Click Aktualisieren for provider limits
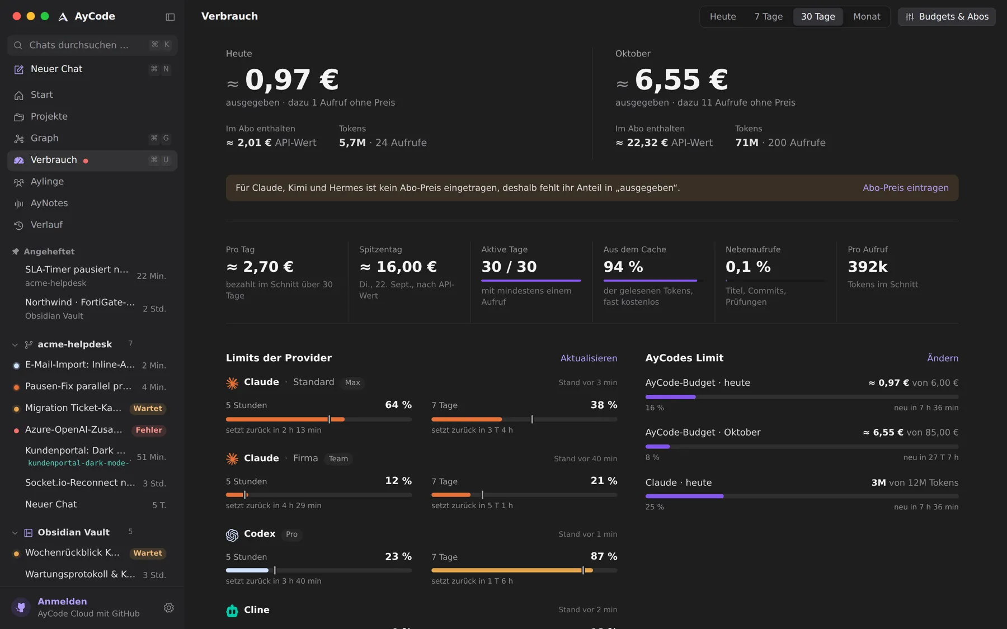Image resolution: width=1007 pixels, height=629 pixels. [589, 358]
